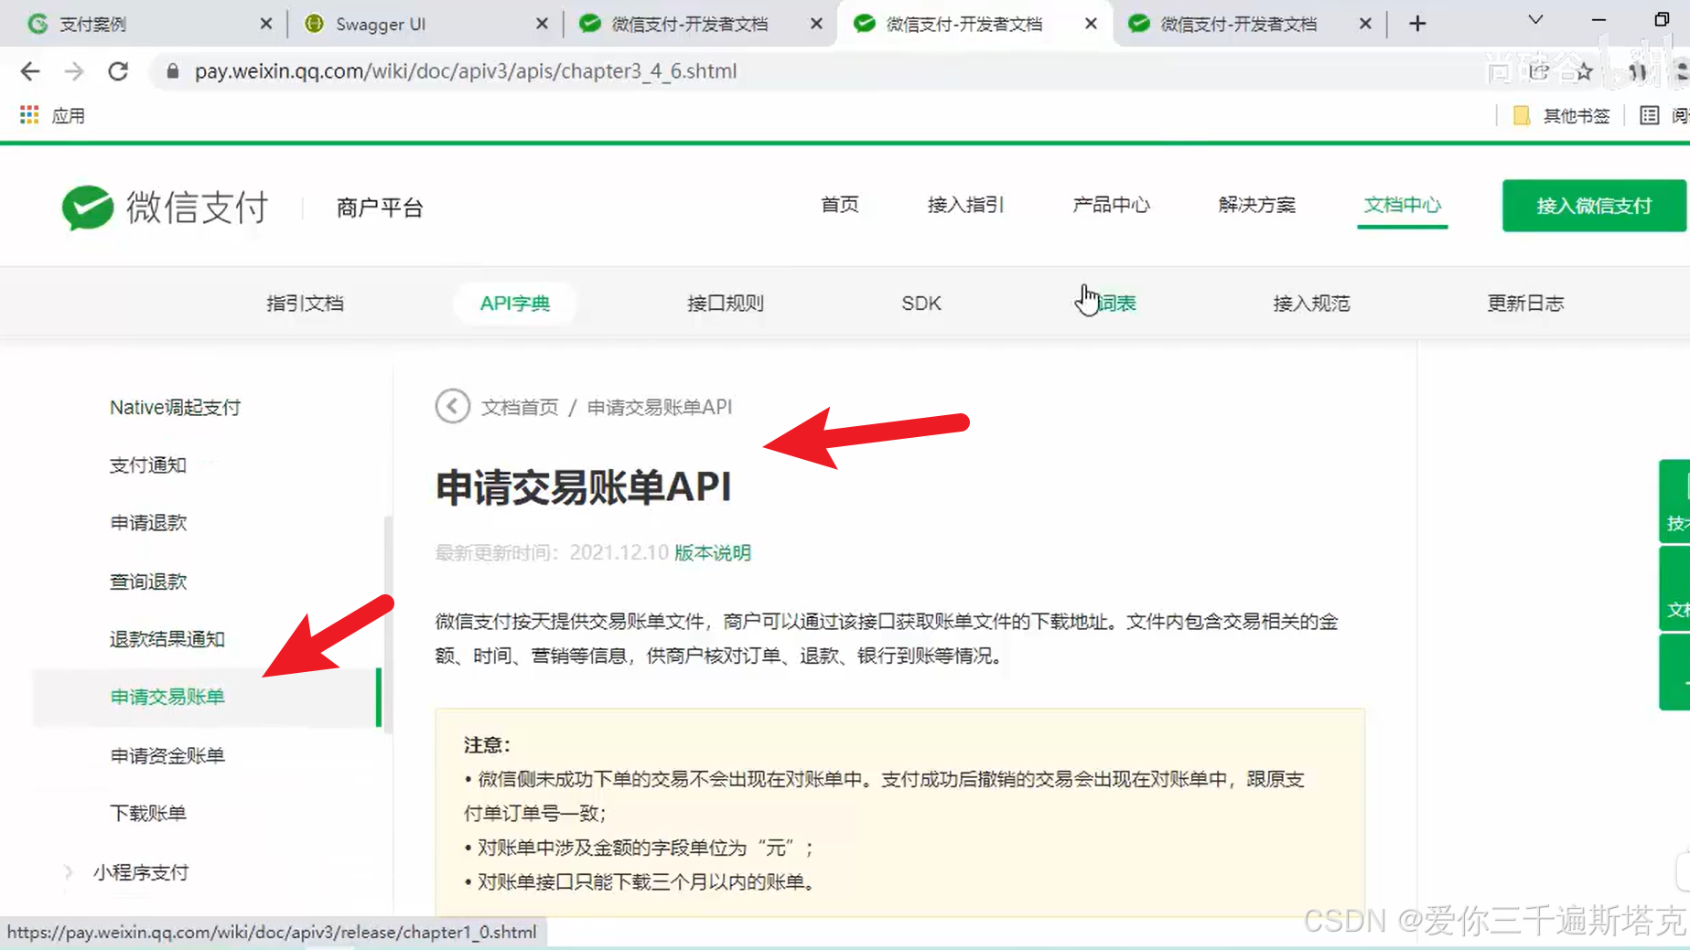Image resolution: width=1690 pixels, height=950 pixels.
Task: Open the 其他书签 folder
Action: [x=1563, y=115]
